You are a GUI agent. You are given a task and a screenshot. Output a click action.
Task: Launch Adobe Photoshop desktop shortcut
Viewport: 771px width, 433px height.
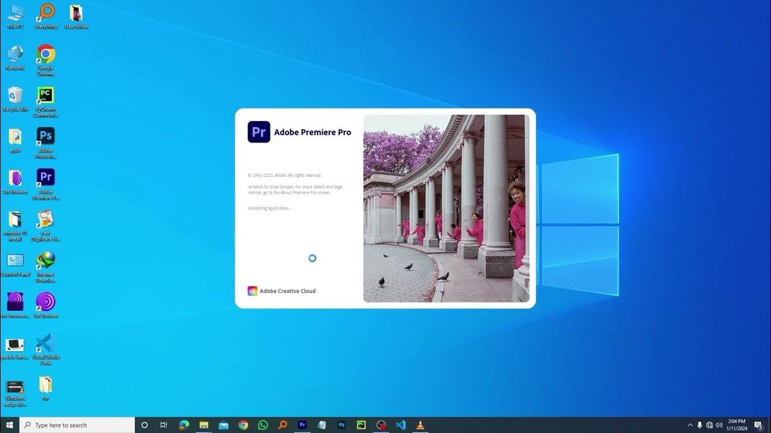tap(46, 143)
